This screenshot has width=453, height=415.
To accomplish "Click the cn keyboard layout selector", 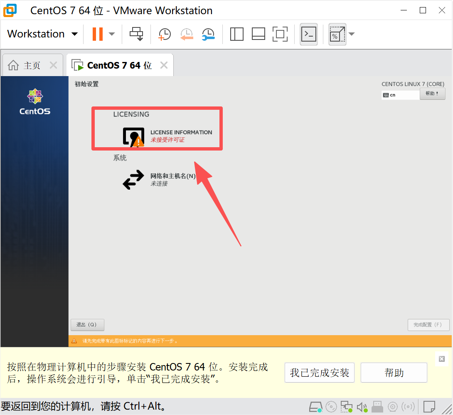I will click(x=400, y=95).
